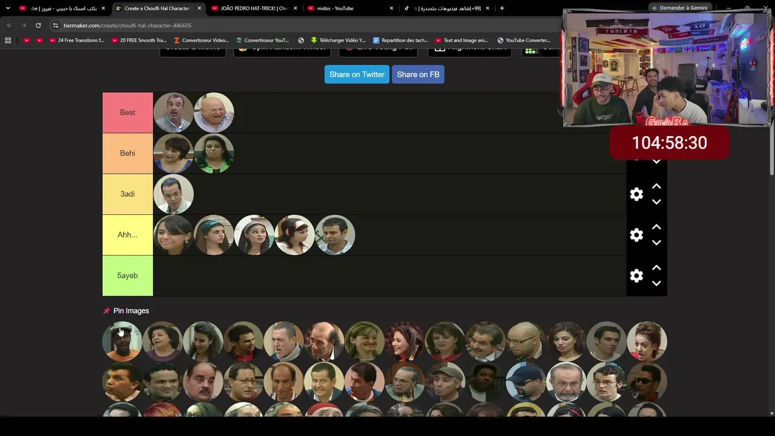Select the second character image in Behi tier

[214, 153]
